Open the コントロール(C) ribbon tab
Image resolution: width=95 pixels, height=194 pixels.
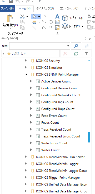coord(69,8)
